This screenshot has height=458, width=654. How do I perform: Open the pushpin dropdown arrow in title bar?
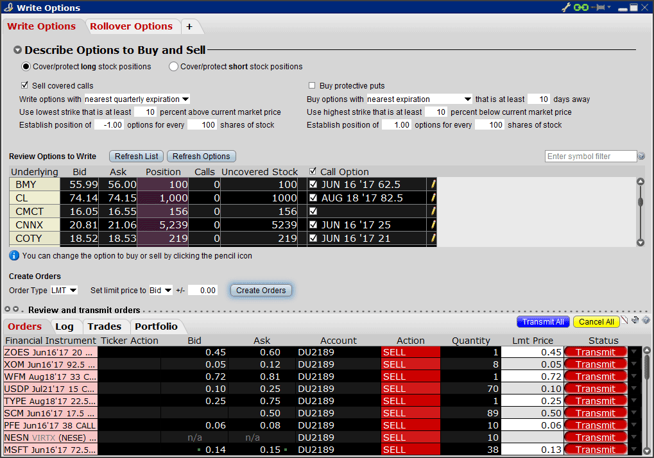[609, 7]
